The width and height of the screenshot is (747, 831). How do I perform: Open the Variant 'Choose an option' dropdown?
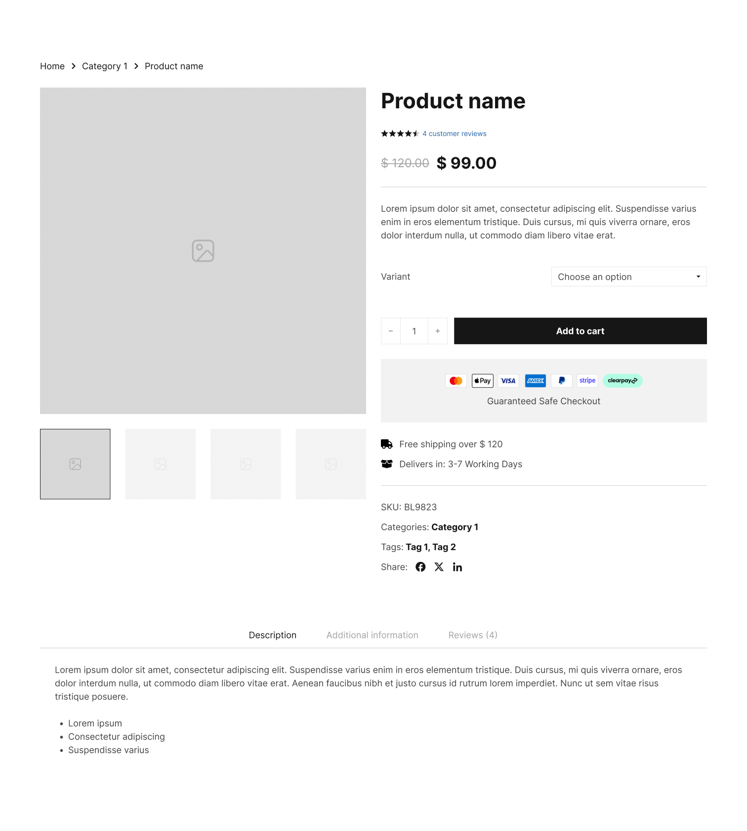coord(629,277)
